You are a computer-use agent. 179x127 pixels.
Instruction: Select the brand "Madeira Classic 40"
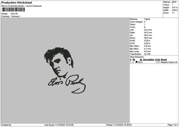[x=169, y=62]
